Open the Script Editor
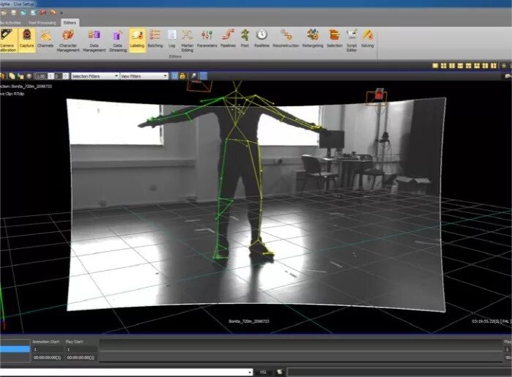Viewport: 512px width, 377px height. [352, 40]
